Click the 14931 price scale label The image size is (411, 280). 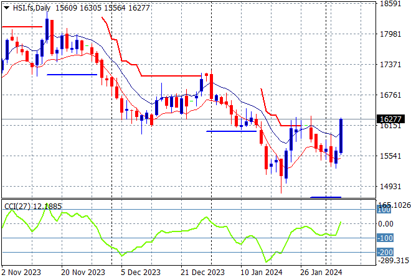click(x=390, y=186)
